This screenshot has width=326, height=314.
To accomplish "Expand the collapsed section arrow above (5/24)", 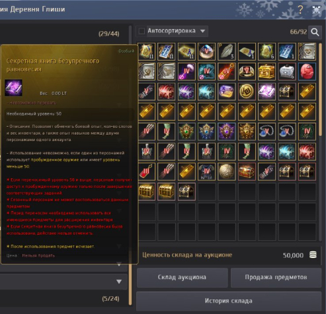I will click(119, 282).
